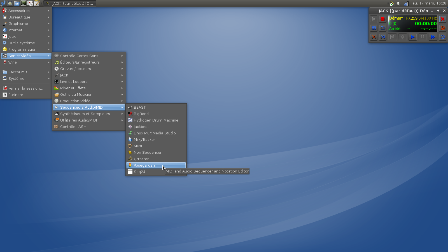Open Non Sequencer from the menu
448x252 pixels.
click(156, 152)
